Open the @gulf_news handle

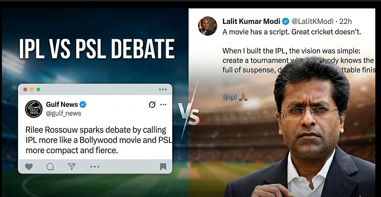tap(63, 113)
